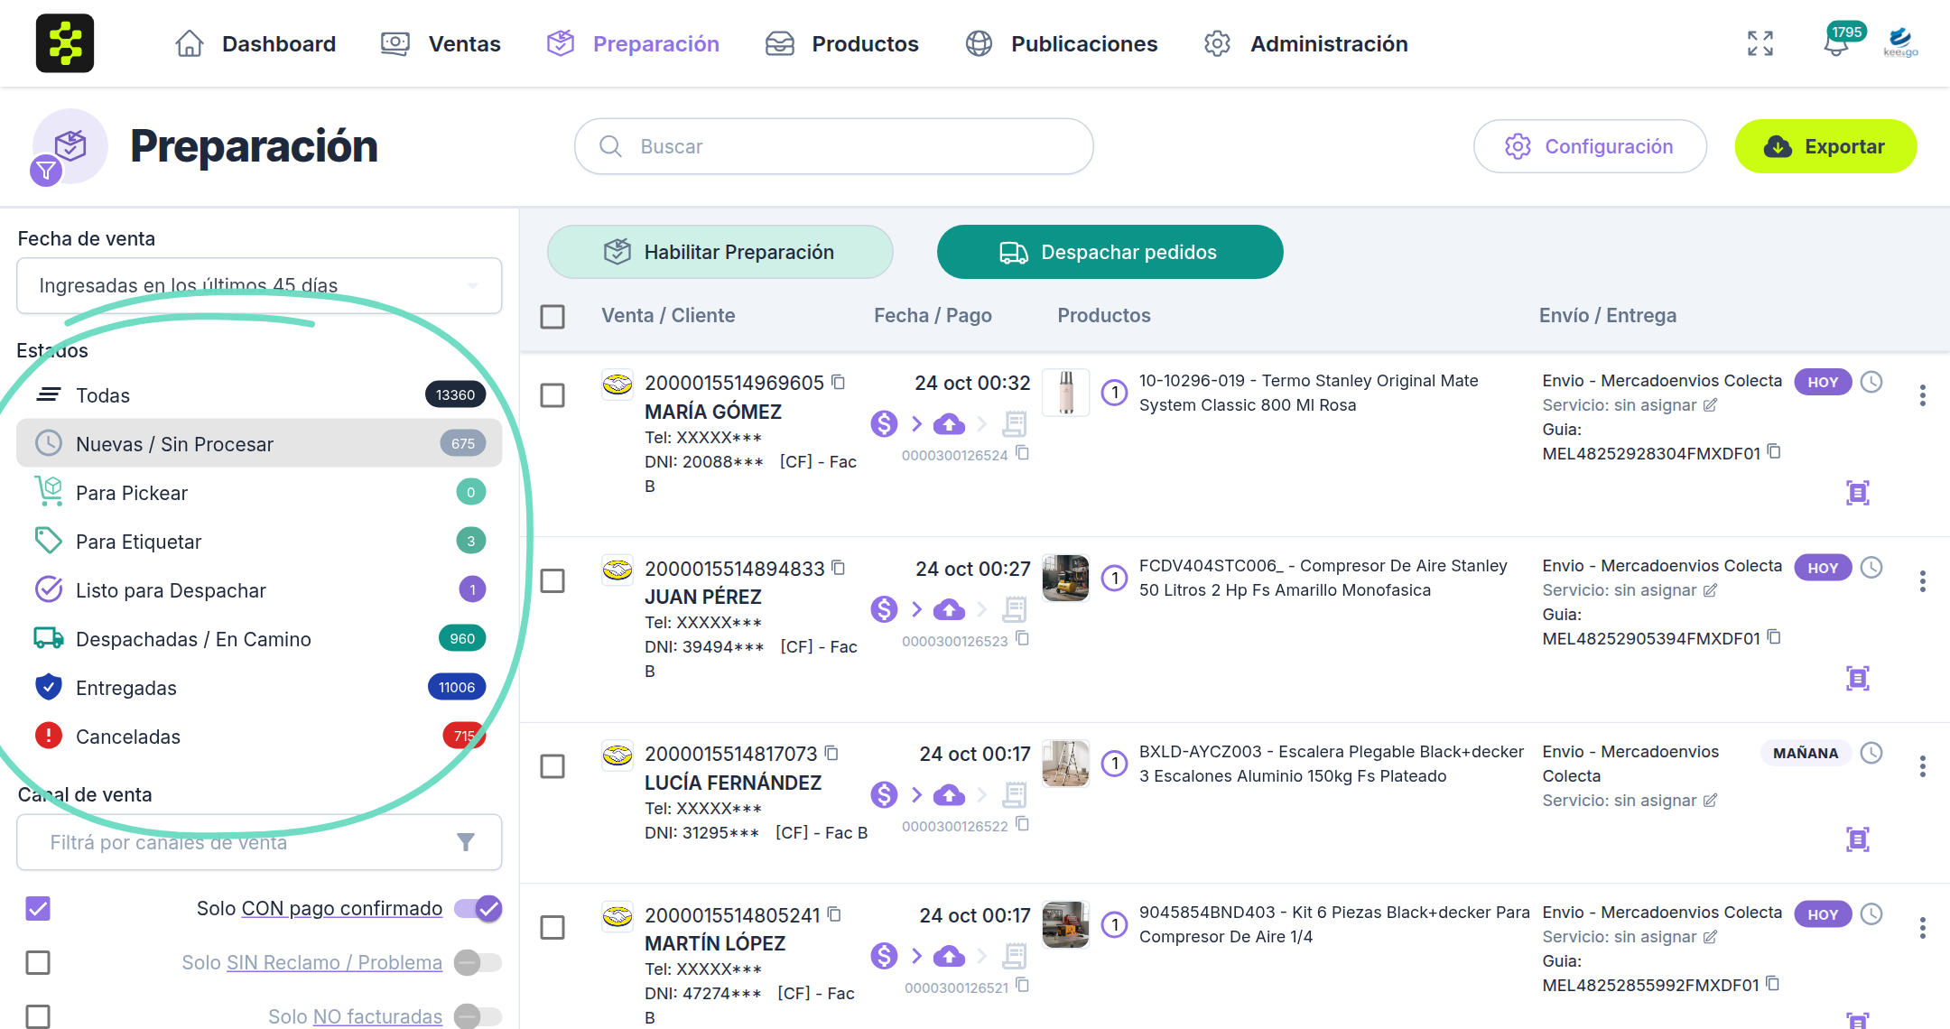Image resolution: width=1950 pixels, height=1029 pixels.
Task: Open the Administración menu
Action: 1305,43
